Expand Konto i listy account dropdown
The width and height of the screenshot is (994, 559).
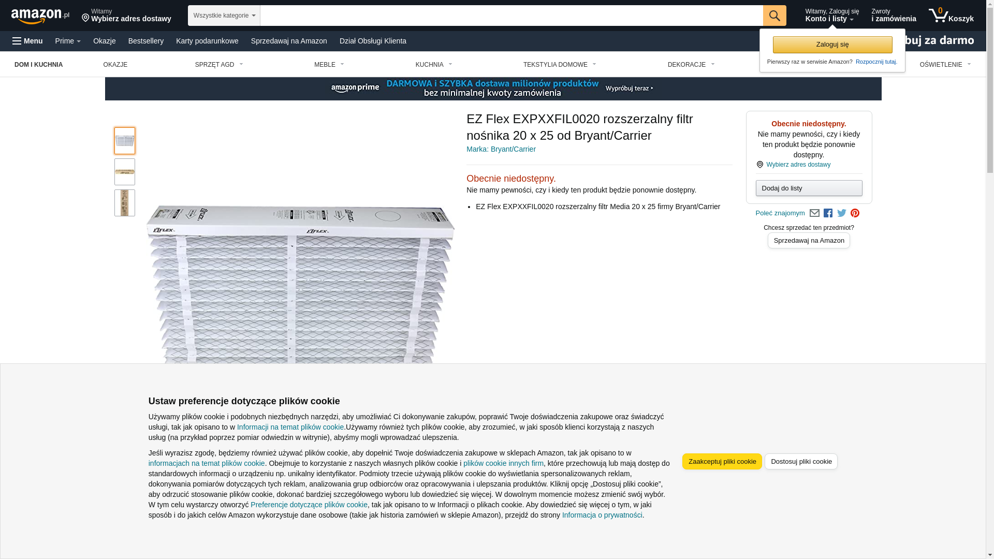[x=832, y=16]
